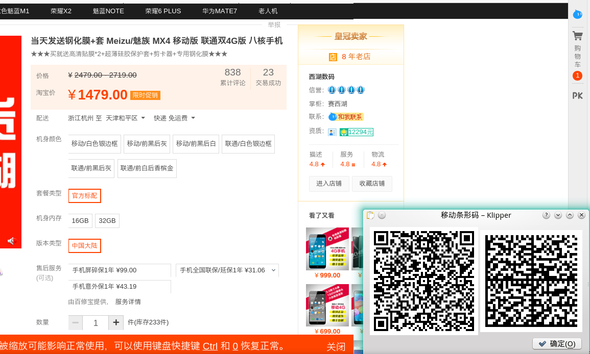Image resolution: width=590 pixels, height=354 pixels.
Task: Open the ¥699.00 recommended phone thumbnail
Action: click(327, 305)
